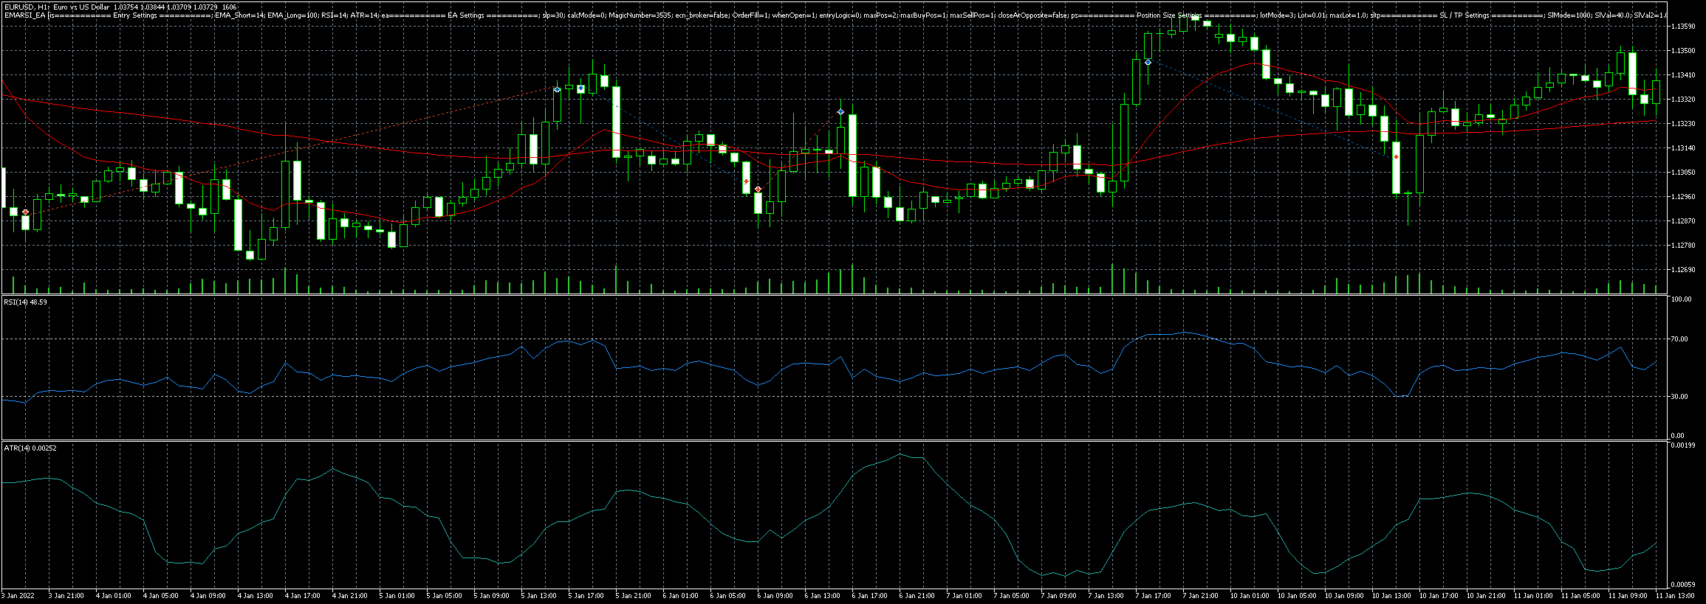Click the ATR 0.00059 scale label
Image resolution: width=1706 pixels, height=604 pixels.
(x=1684, y=585)
